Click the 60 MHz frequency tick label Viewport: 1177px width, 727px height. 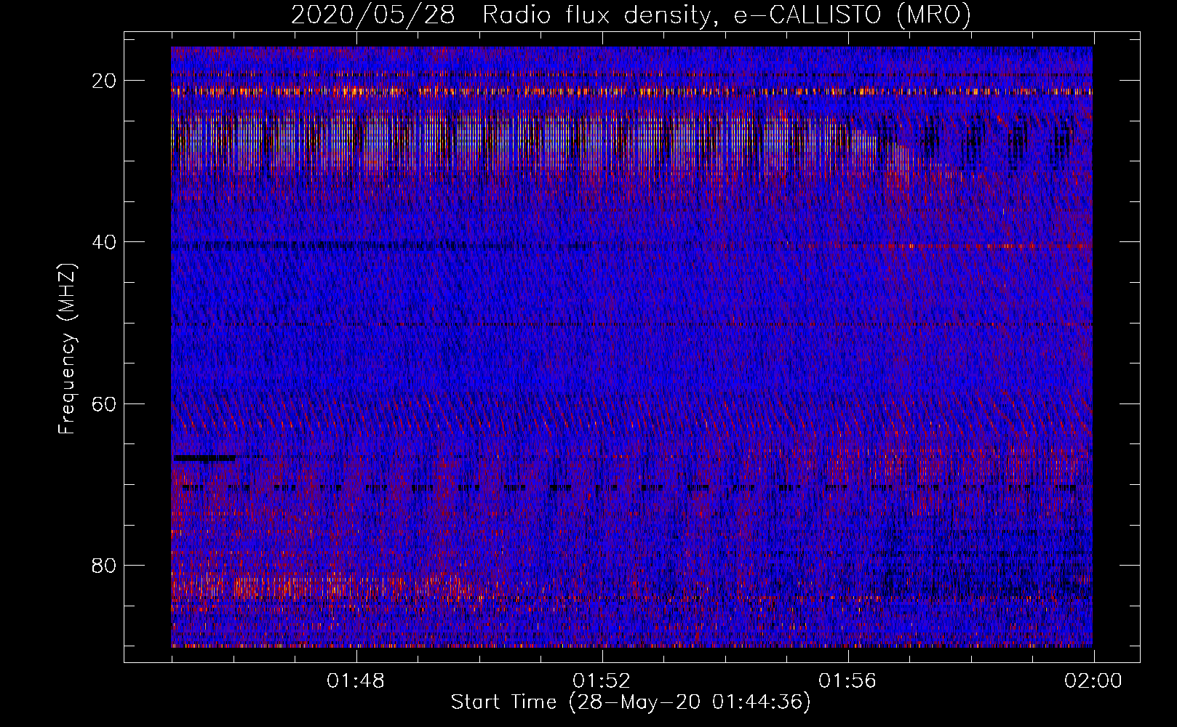click(x=105, y=403)
